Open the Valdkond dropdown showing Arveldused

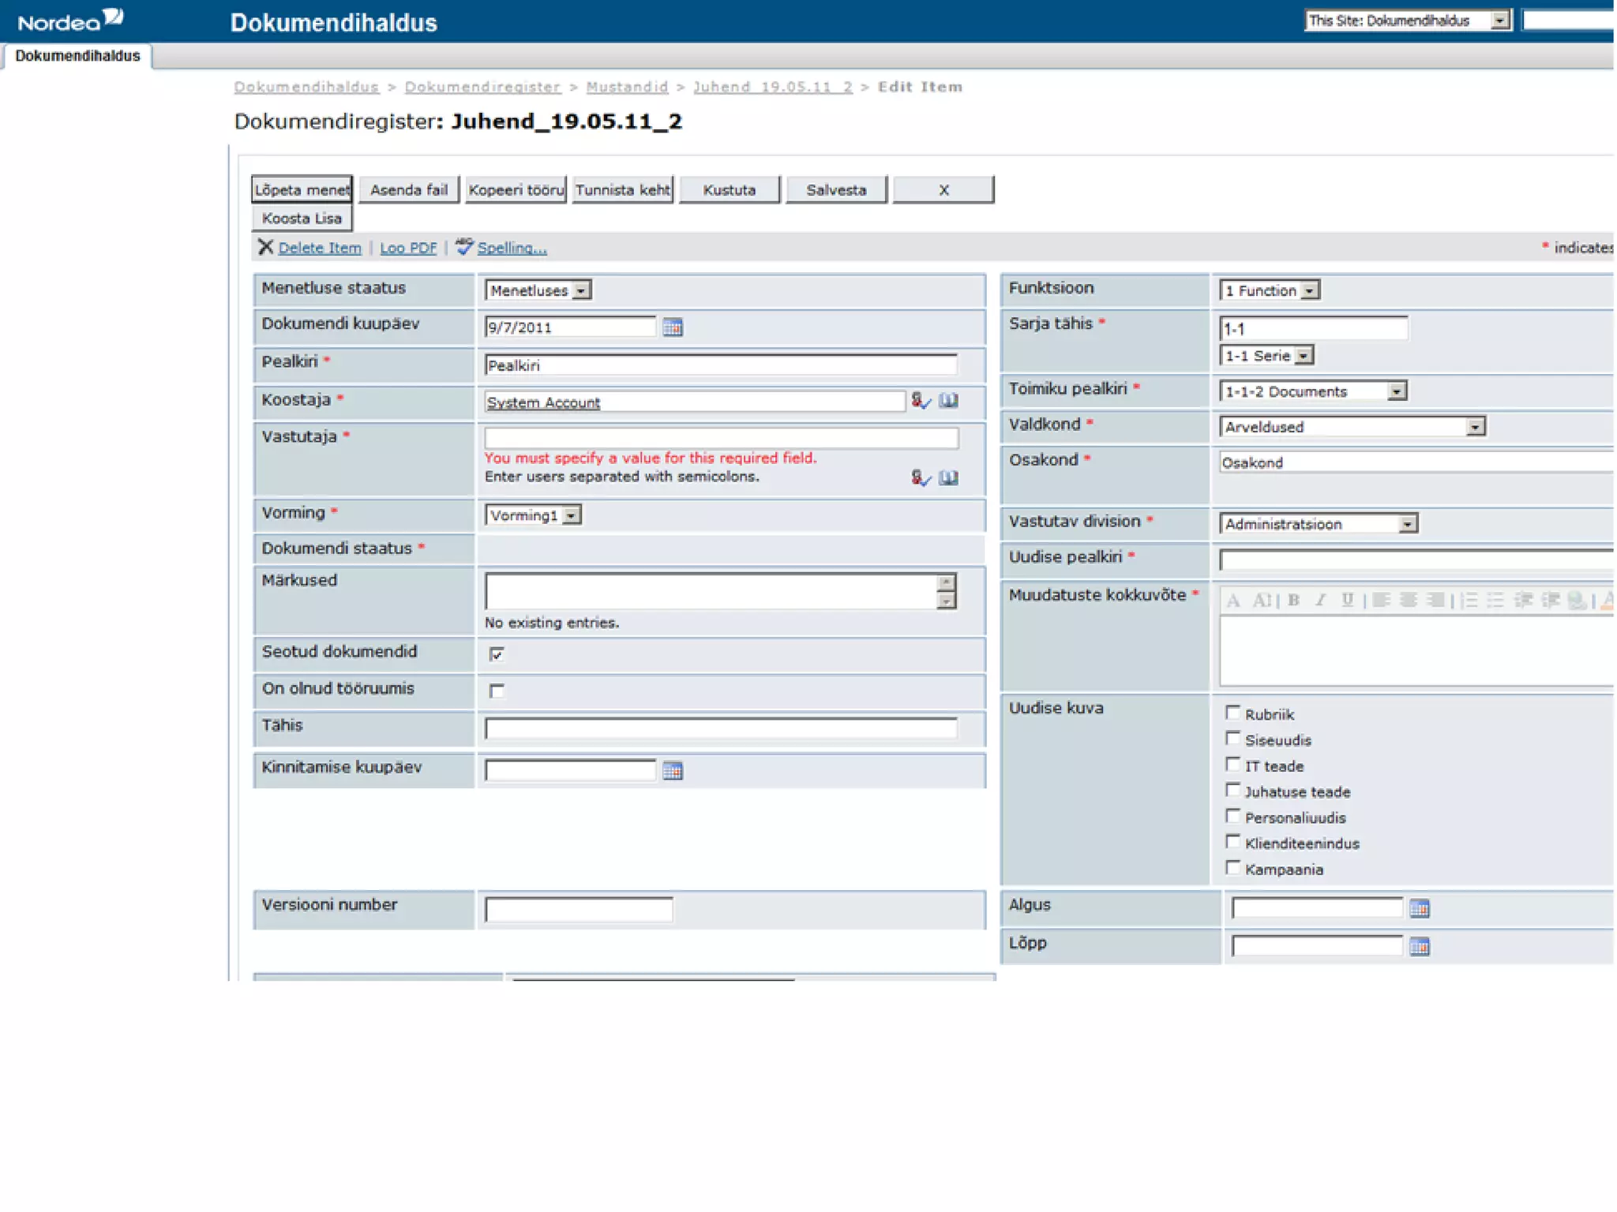[1474, 427]
